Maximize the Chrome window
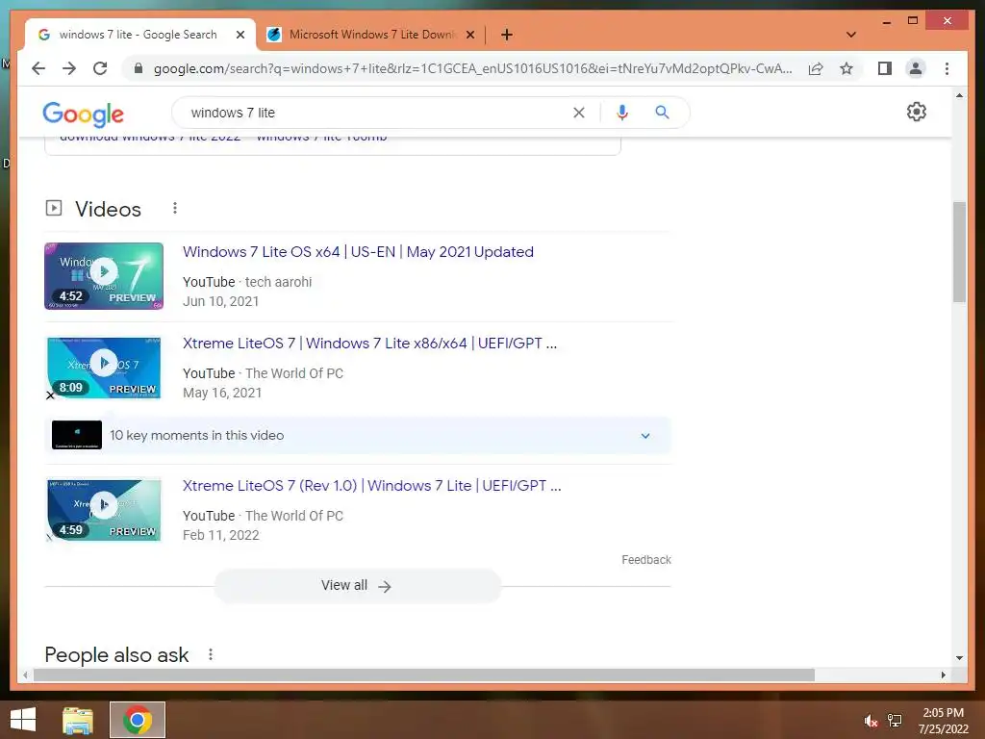 click(x=913, y=21)
